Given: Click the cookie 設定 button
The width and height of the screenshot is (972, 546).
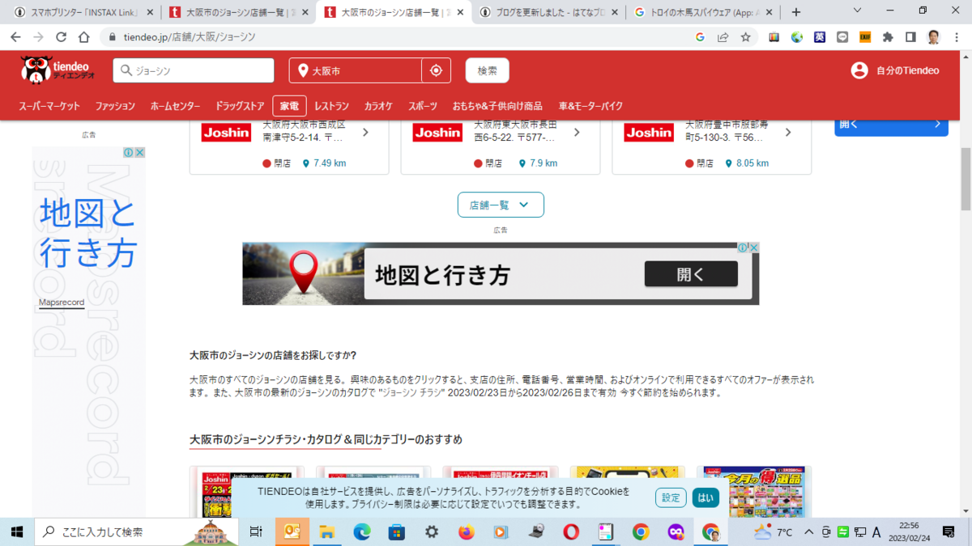Looking at the screenshot, I should 671,497.
